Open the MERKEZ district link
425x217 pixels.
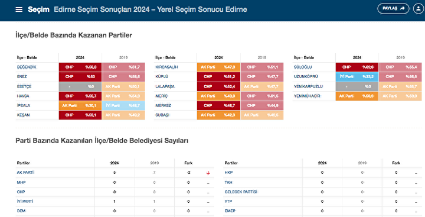pos(163,105)
